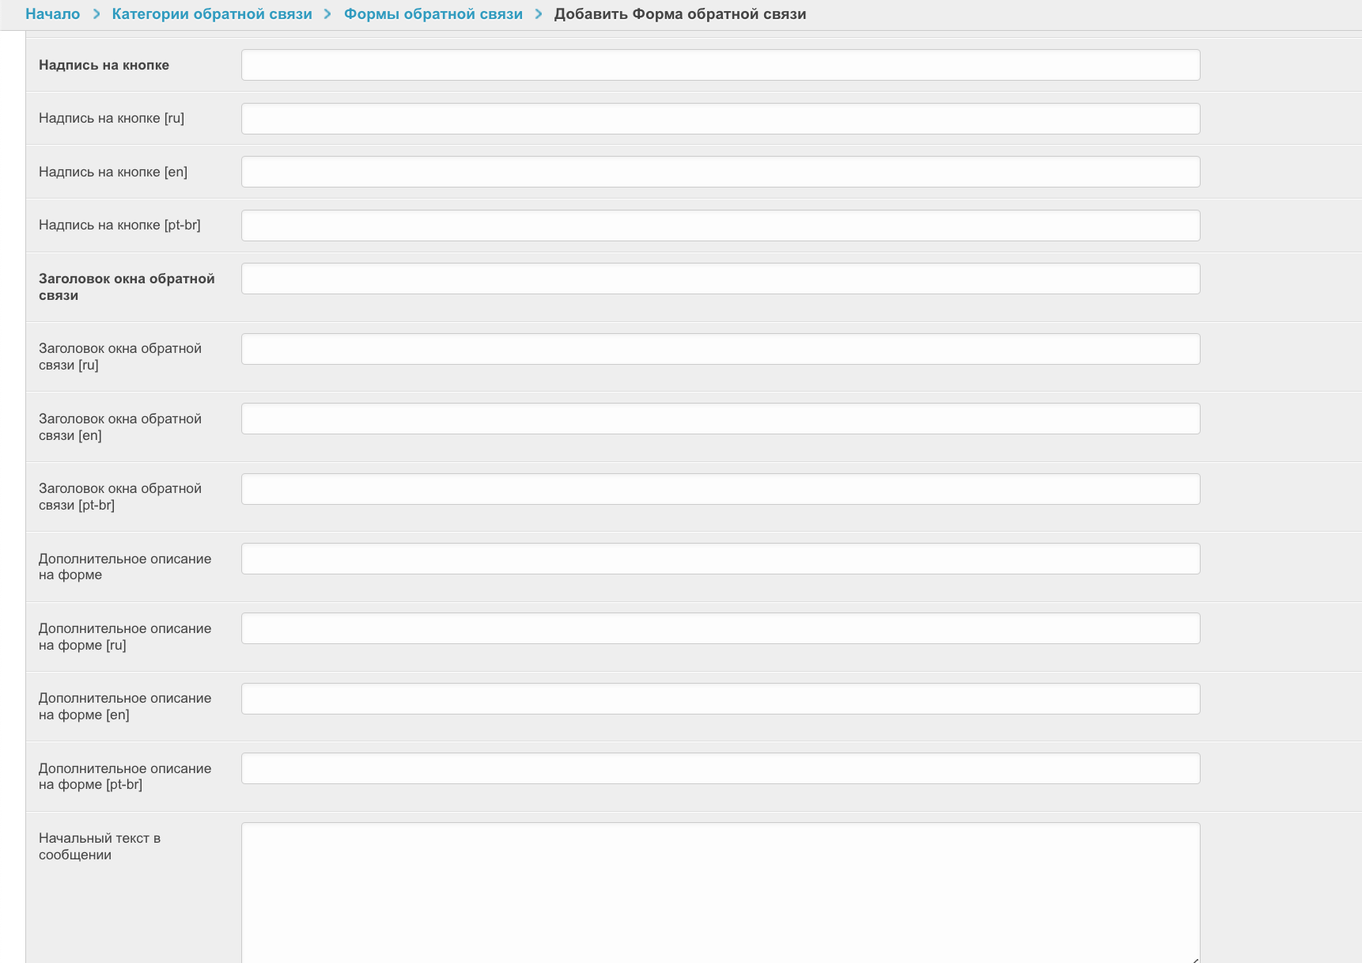The image size is (1362, 963).
Task: Click the chevron after Начало breadcrumb
Action: coord(96,14)
